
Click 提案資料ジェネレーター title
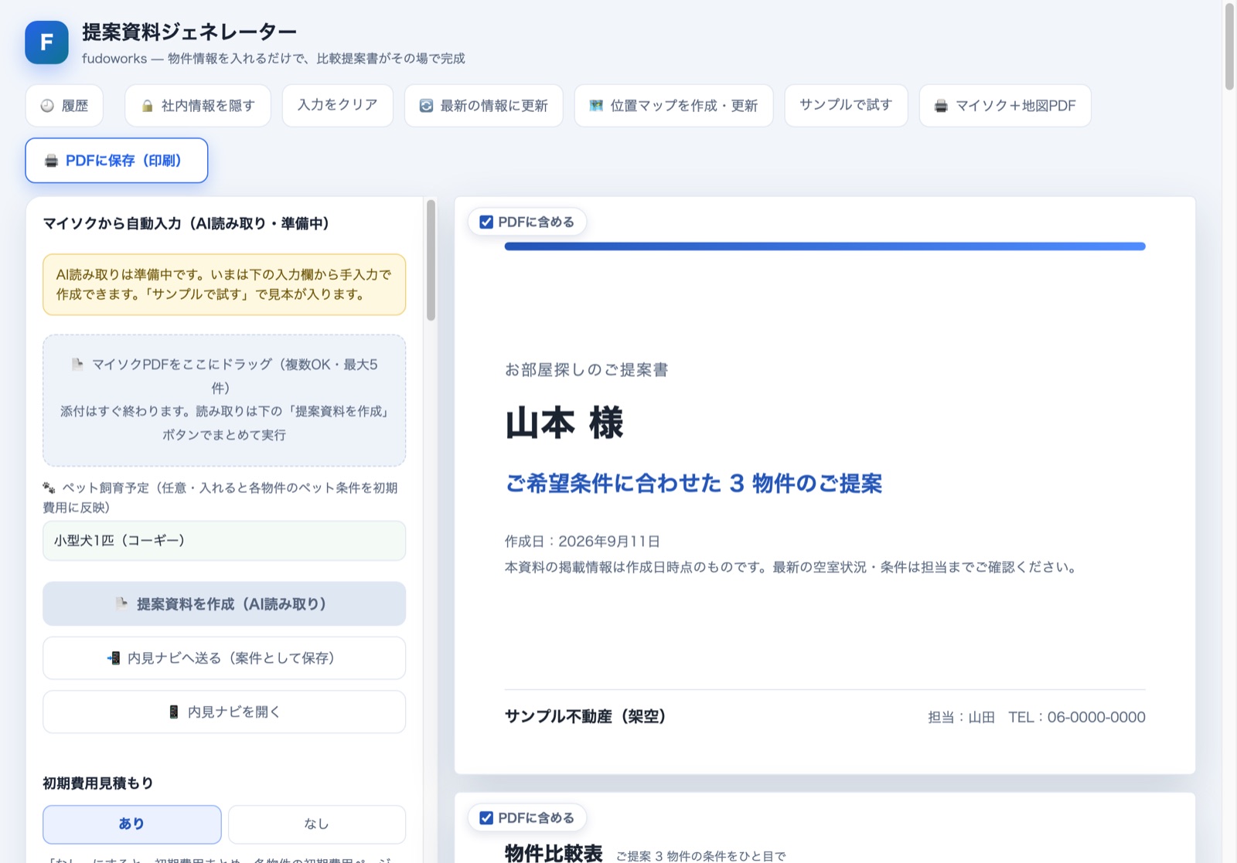(x=189, y=32)
